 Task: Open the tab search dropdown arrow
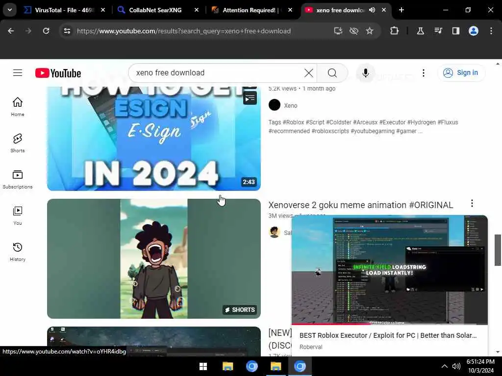(x=10, y=10)
